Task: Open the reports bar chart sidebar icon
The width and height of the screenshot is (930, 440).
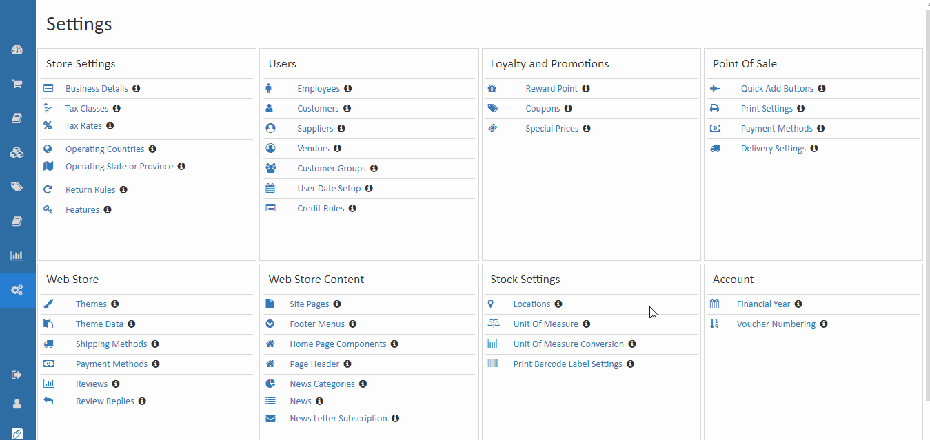Action: [17, 255]
